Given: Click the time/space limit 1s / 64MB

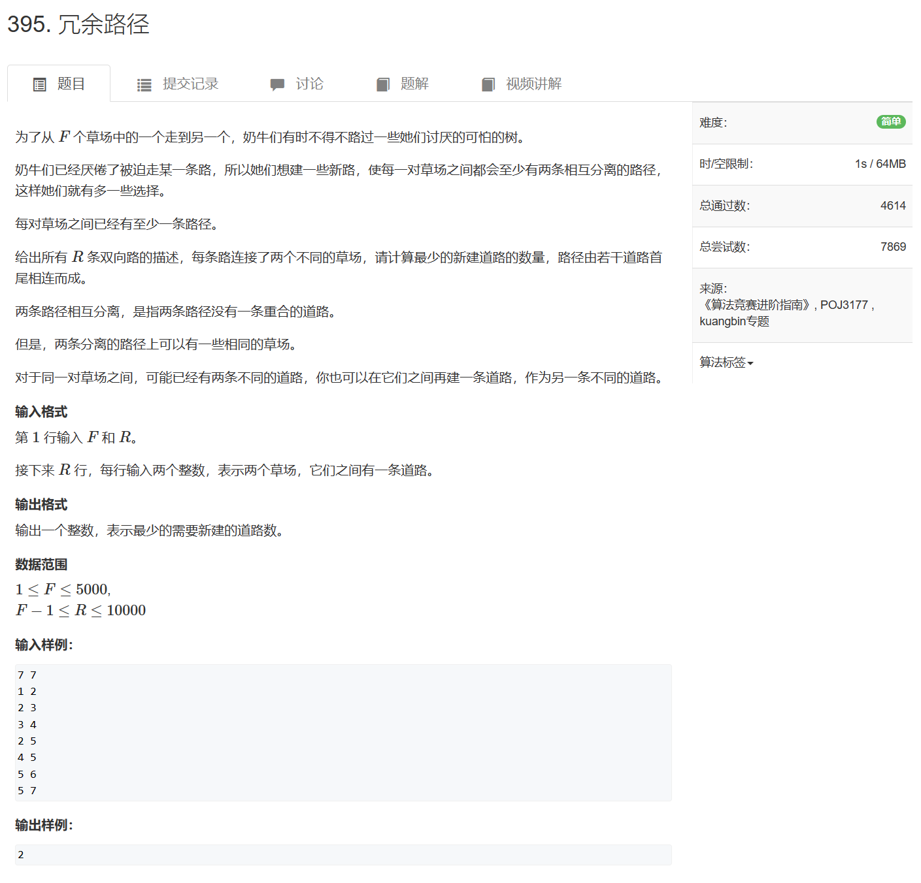Looking at the screenshot, I should 880,164.
